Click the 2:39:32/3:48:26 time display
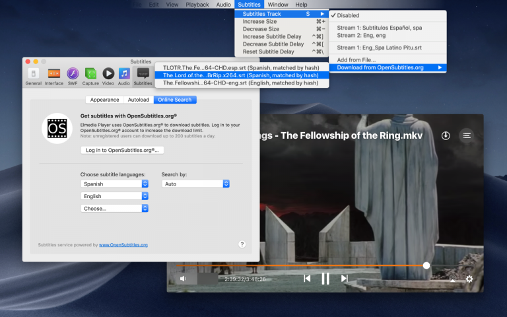The height and width of the screenshot is (317, 507). coord(245,279)
